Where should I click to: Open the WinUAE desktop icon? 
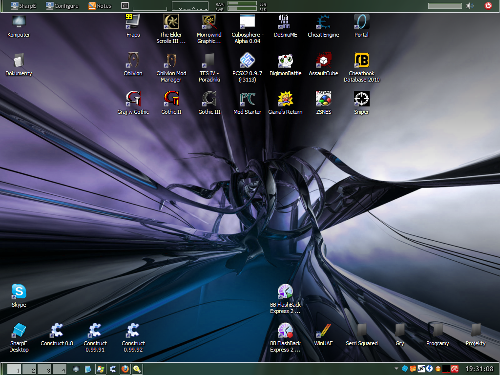323,331
